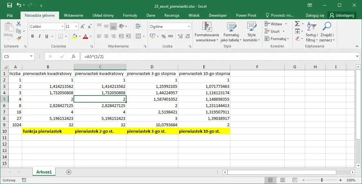Screen dimensions: 362x184
Task: Click Zaloguj się to sign in
Action: pos(315,15)
